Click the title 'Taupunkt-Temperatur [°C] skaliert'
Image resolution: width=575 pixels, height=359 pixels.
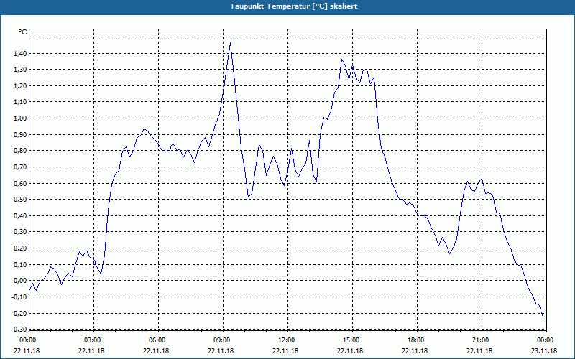tap(294, 6)
